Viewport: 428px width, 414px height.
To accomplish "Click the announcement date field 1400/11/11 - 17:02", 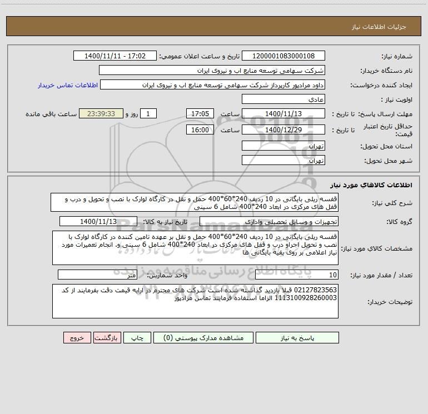I will [115, 56].
